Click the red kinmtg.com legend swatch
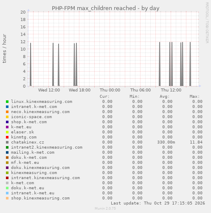This screenshot has width=211, height=213. click(x=7, y=137)
